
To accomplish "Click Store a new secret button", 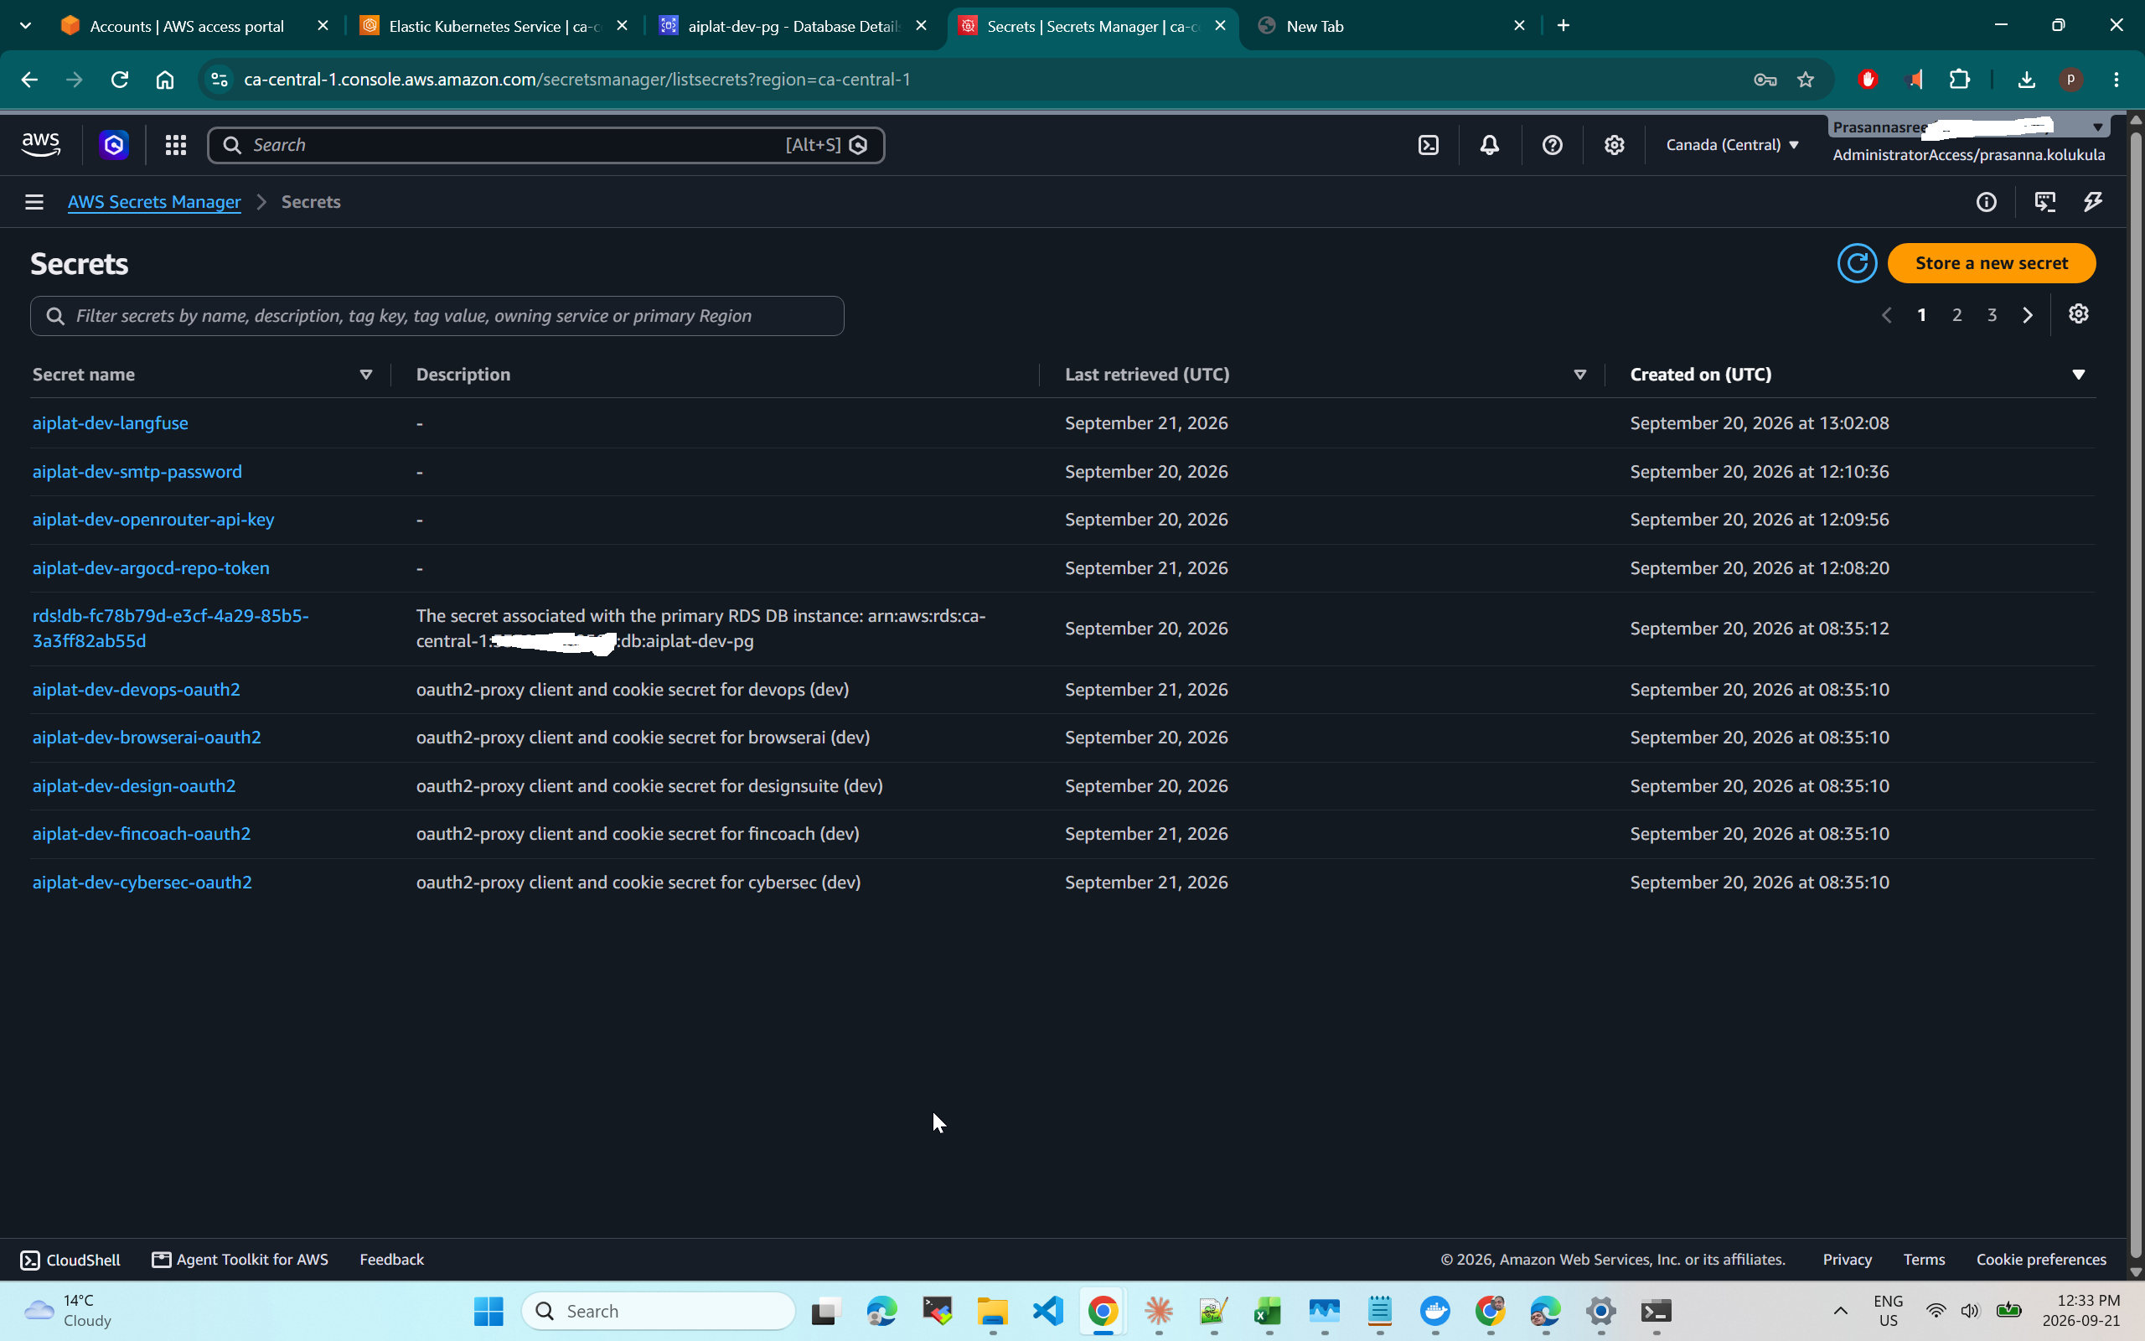I will coord(1991,263).
